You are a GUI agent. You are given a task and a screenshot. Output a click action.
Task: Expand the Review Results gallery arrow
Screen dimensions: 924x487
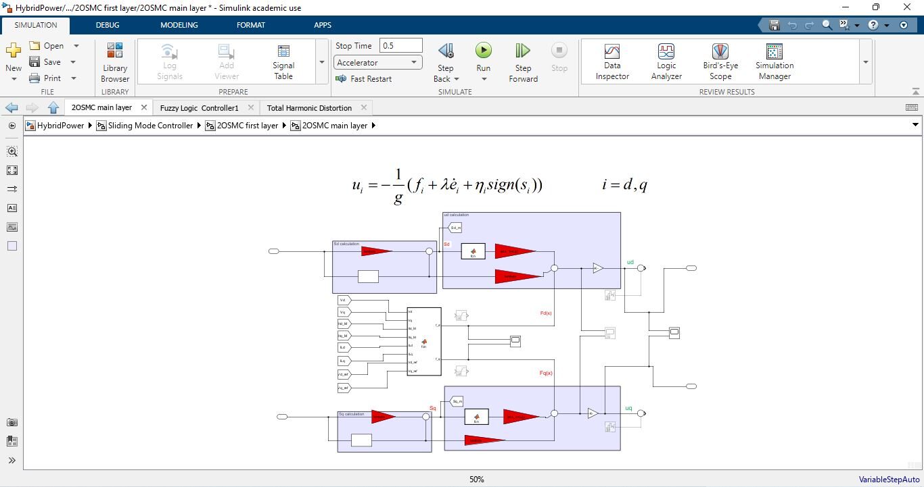(x=865, y=62)
